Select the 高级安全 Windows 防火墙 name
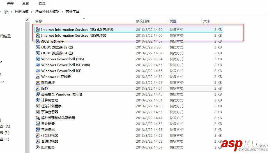The width and height of the screenshot is (269, 153). click(62, 94)
